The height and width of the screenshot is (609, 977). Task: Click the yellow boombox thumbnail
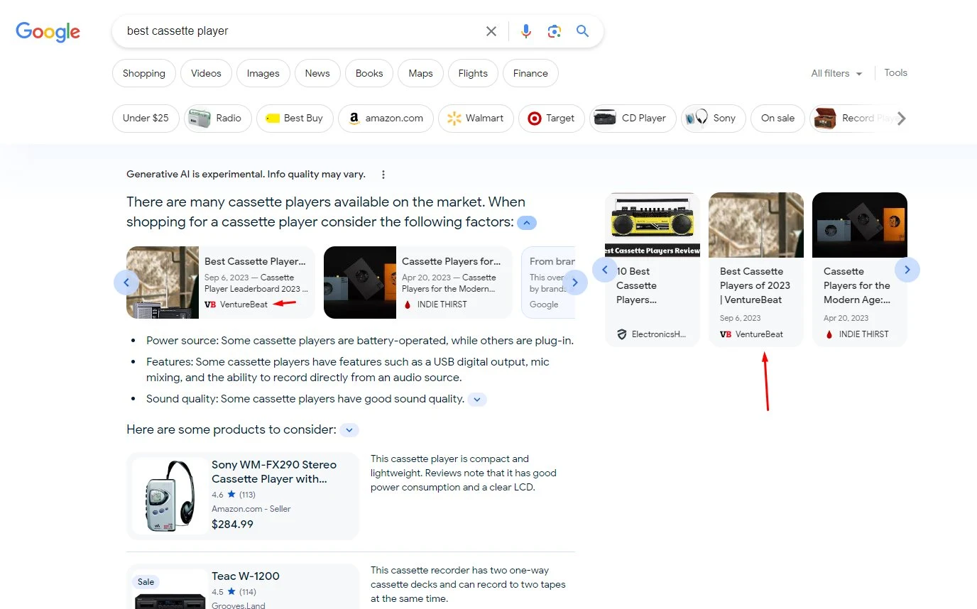[653, 224]
